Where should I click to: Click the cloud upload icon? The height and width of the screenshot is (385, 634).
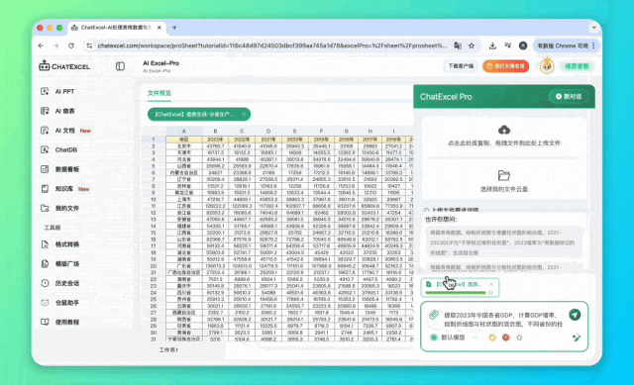coord(504,130)
